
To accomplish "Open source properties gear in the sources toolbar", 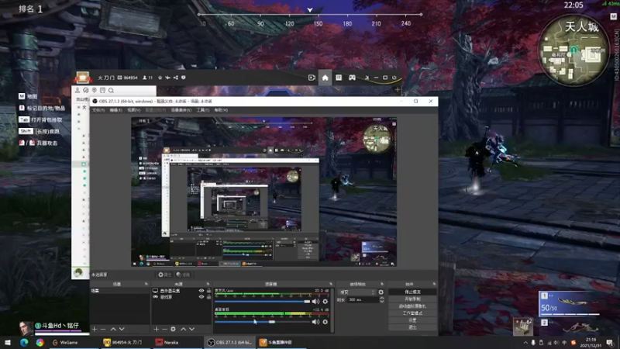I will pos(173,329).
